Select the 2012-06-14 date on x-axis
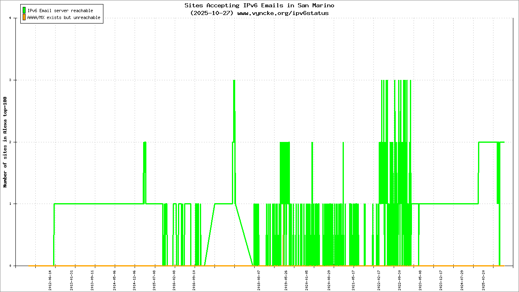 click(x=51, y=279)
